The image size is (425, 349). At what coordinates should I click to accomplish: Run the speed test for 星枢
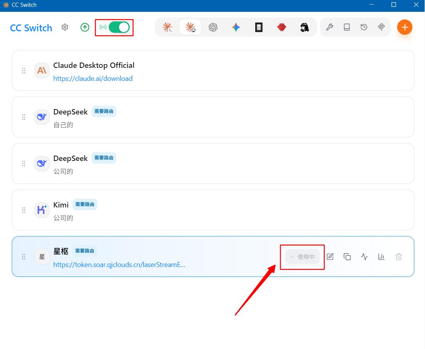364,257
